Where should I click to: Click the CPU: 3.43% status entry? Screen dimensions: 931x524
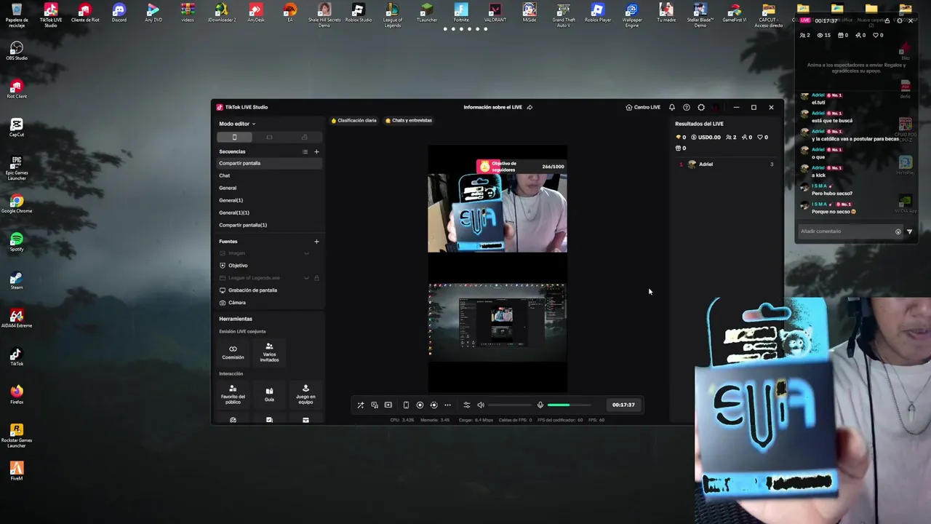tap(402, 420)
